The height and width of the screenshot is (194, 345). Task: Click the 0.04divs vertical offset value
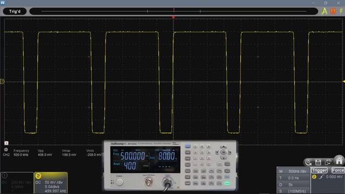point(52,186)
